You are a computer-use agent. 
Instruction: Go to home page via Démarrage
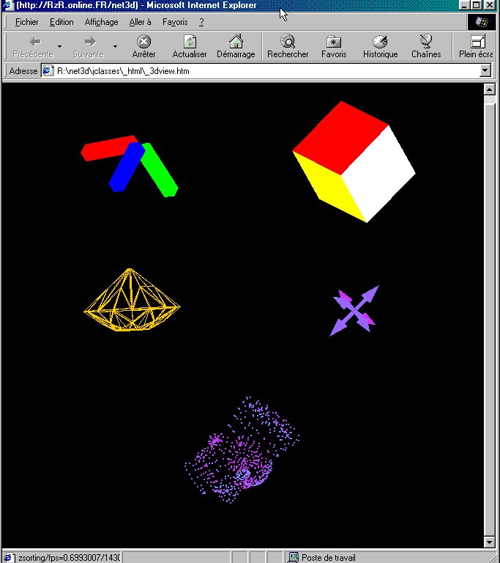coord(236,47)
